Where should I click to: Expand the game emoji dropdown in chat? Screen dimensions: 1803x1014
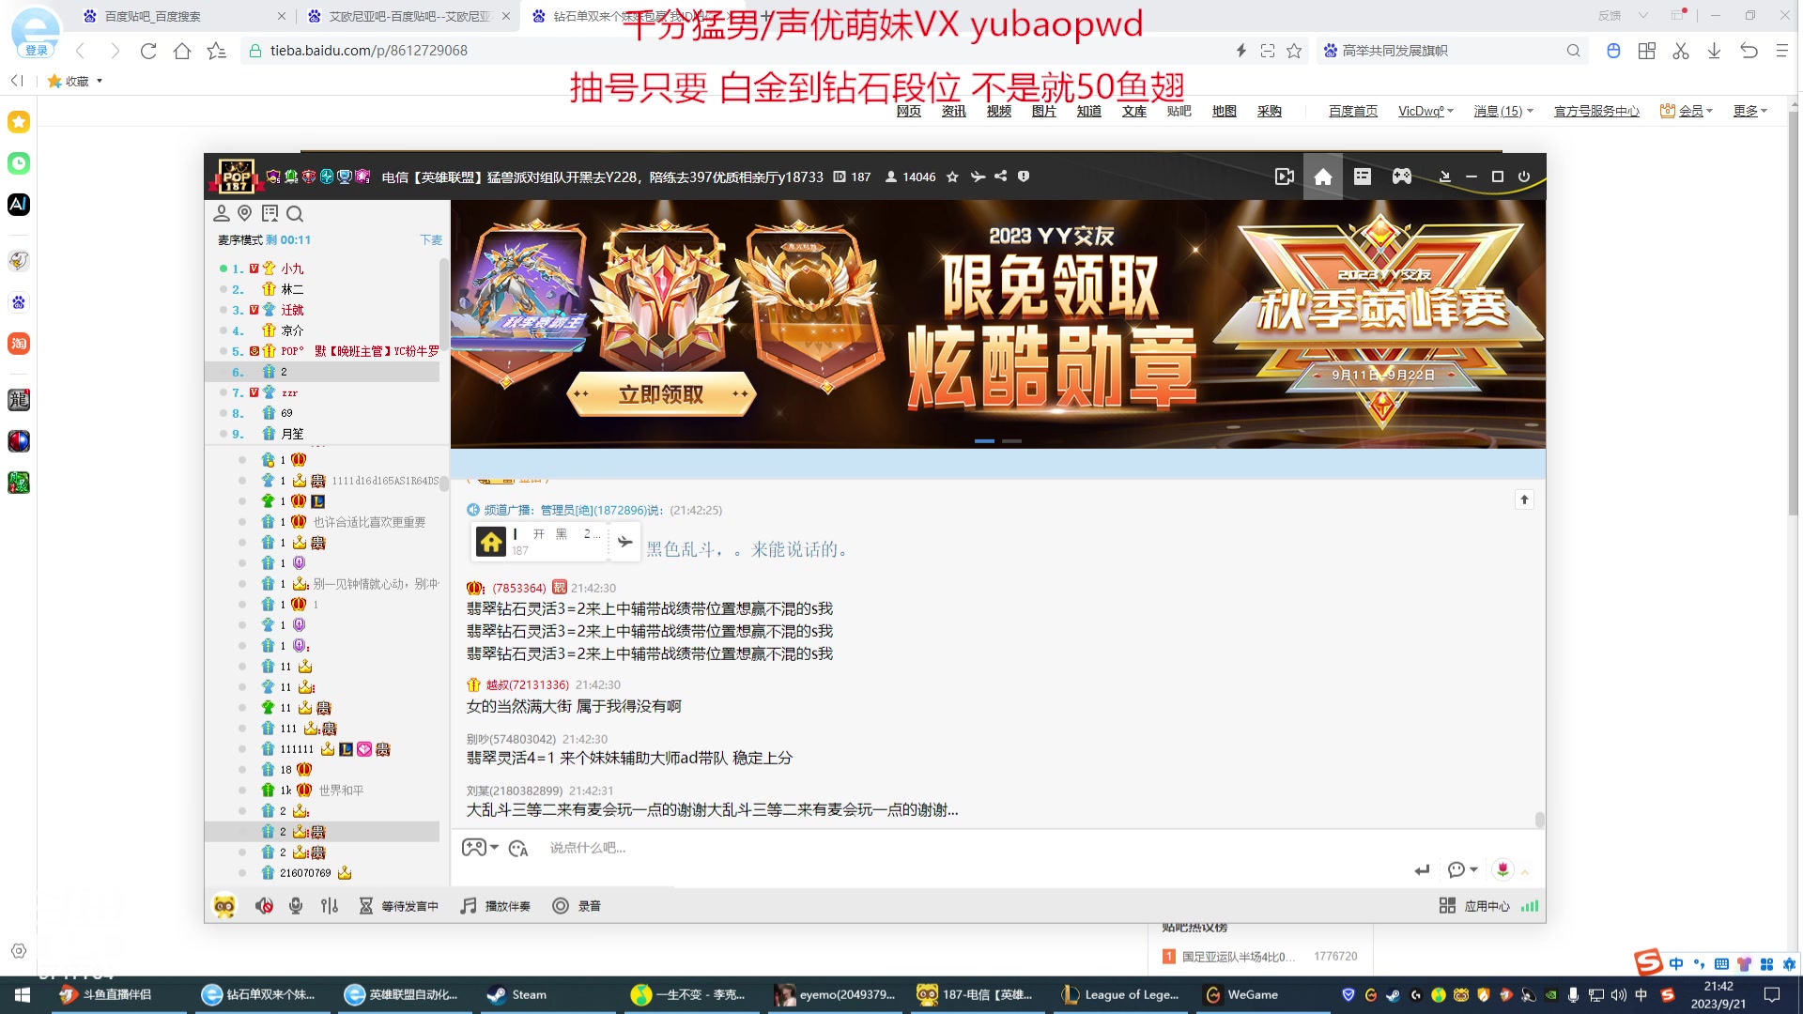495,847
